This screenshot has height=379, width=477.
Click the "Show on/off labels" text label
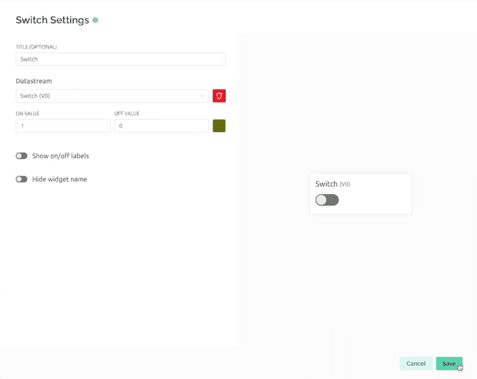coord(60,155)
